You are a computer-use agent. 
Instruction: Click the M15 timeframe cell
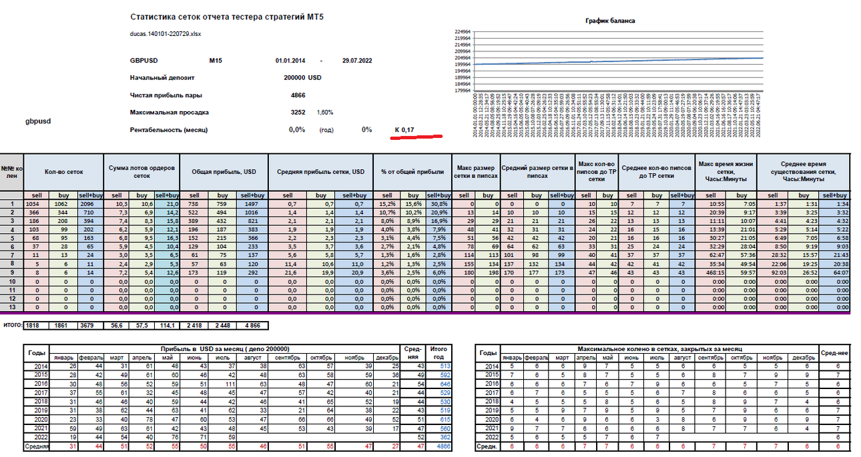[x=216, y=61]
